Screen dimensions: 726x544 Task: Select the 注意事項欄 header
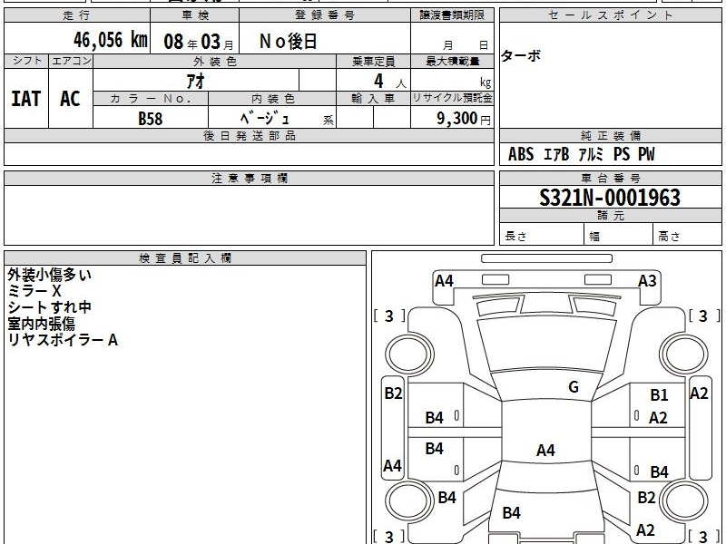click(x=249, y=178)
